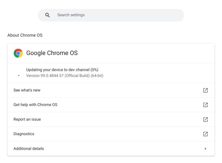Expand Additional details arrow
The width and height of the screenshot is (222, 163).
tap(205, 148)
